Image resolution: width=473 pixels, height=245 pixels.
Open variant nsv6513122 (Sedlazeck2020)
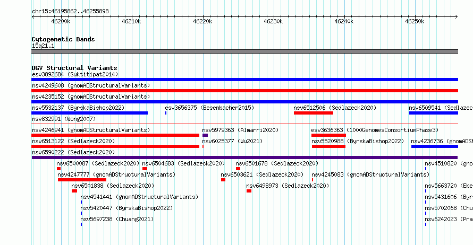point(73,141)
